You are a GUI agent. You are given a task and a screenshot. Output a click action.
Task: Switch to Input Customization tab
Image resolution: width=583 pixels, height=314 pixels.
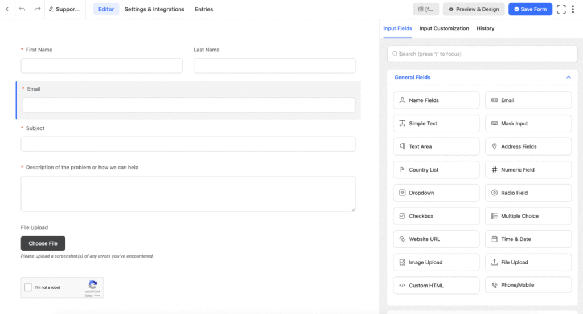[444, 28]
